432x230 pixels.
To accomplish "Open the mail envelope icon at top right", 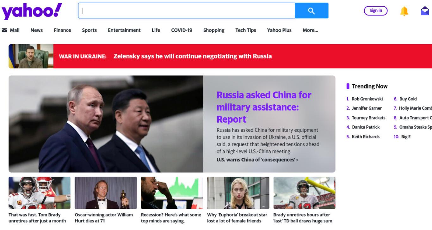I will (x=425, y=11).
